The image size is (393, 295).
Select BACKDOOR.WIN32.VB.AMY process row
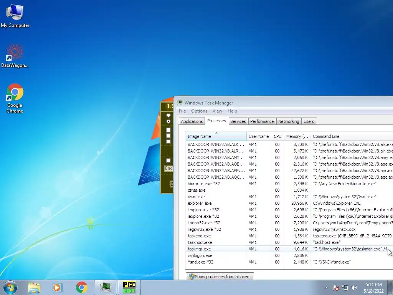tap(289, 157)
